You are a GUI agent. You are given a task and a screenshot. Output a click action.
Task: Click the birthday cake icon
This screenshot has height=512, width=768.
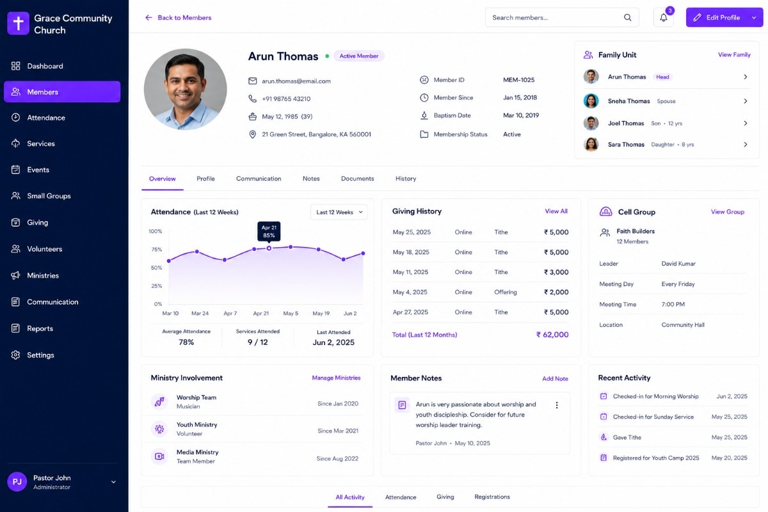point(253,116)
